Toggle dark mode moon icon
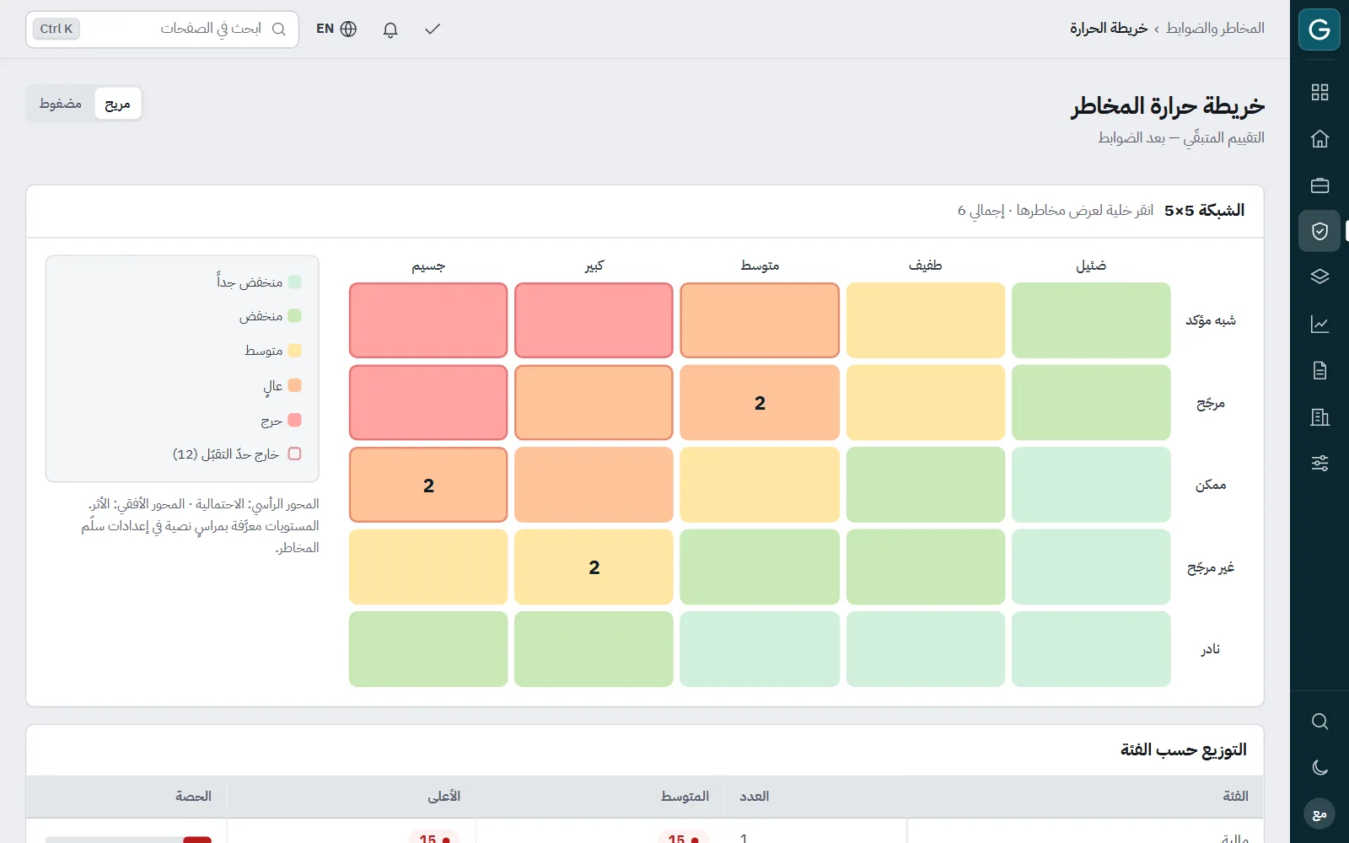The width and height of the screenshot is (1349, 843). [1319, 767]
